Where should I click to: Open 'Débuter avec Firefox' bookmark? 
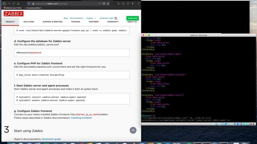pyautogui.click(x=12, y=8)
